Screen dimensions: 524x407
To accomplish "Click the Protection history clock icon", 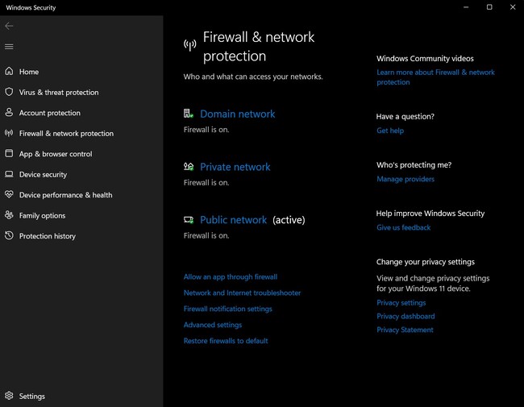I will (x=9, y=235).
